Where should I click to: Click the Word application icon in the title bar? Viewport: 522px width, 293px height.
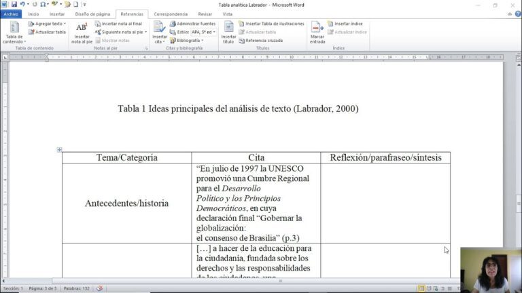[x=4, y=4]
